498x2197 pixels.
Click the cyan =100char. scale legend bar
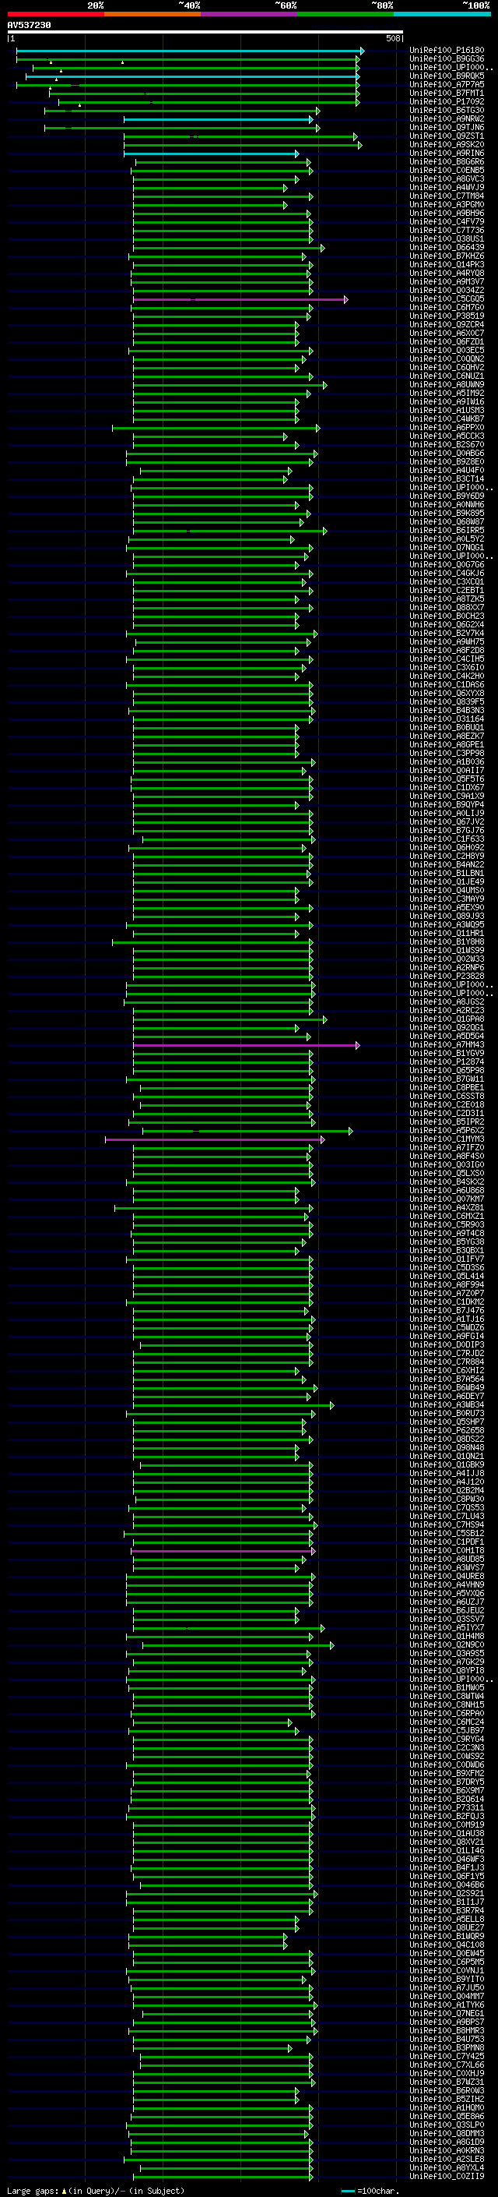pos(347,2191)
